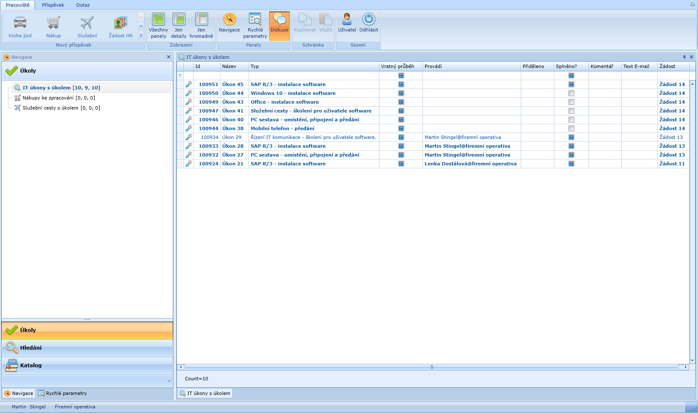
Task: Check Splněno for Mobilní telefon row
Action: (x=571, y=128)
